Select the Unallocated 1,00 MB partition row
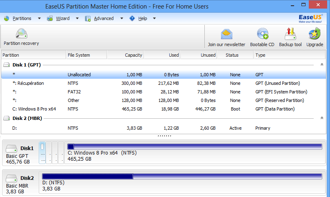 (164, 75)
